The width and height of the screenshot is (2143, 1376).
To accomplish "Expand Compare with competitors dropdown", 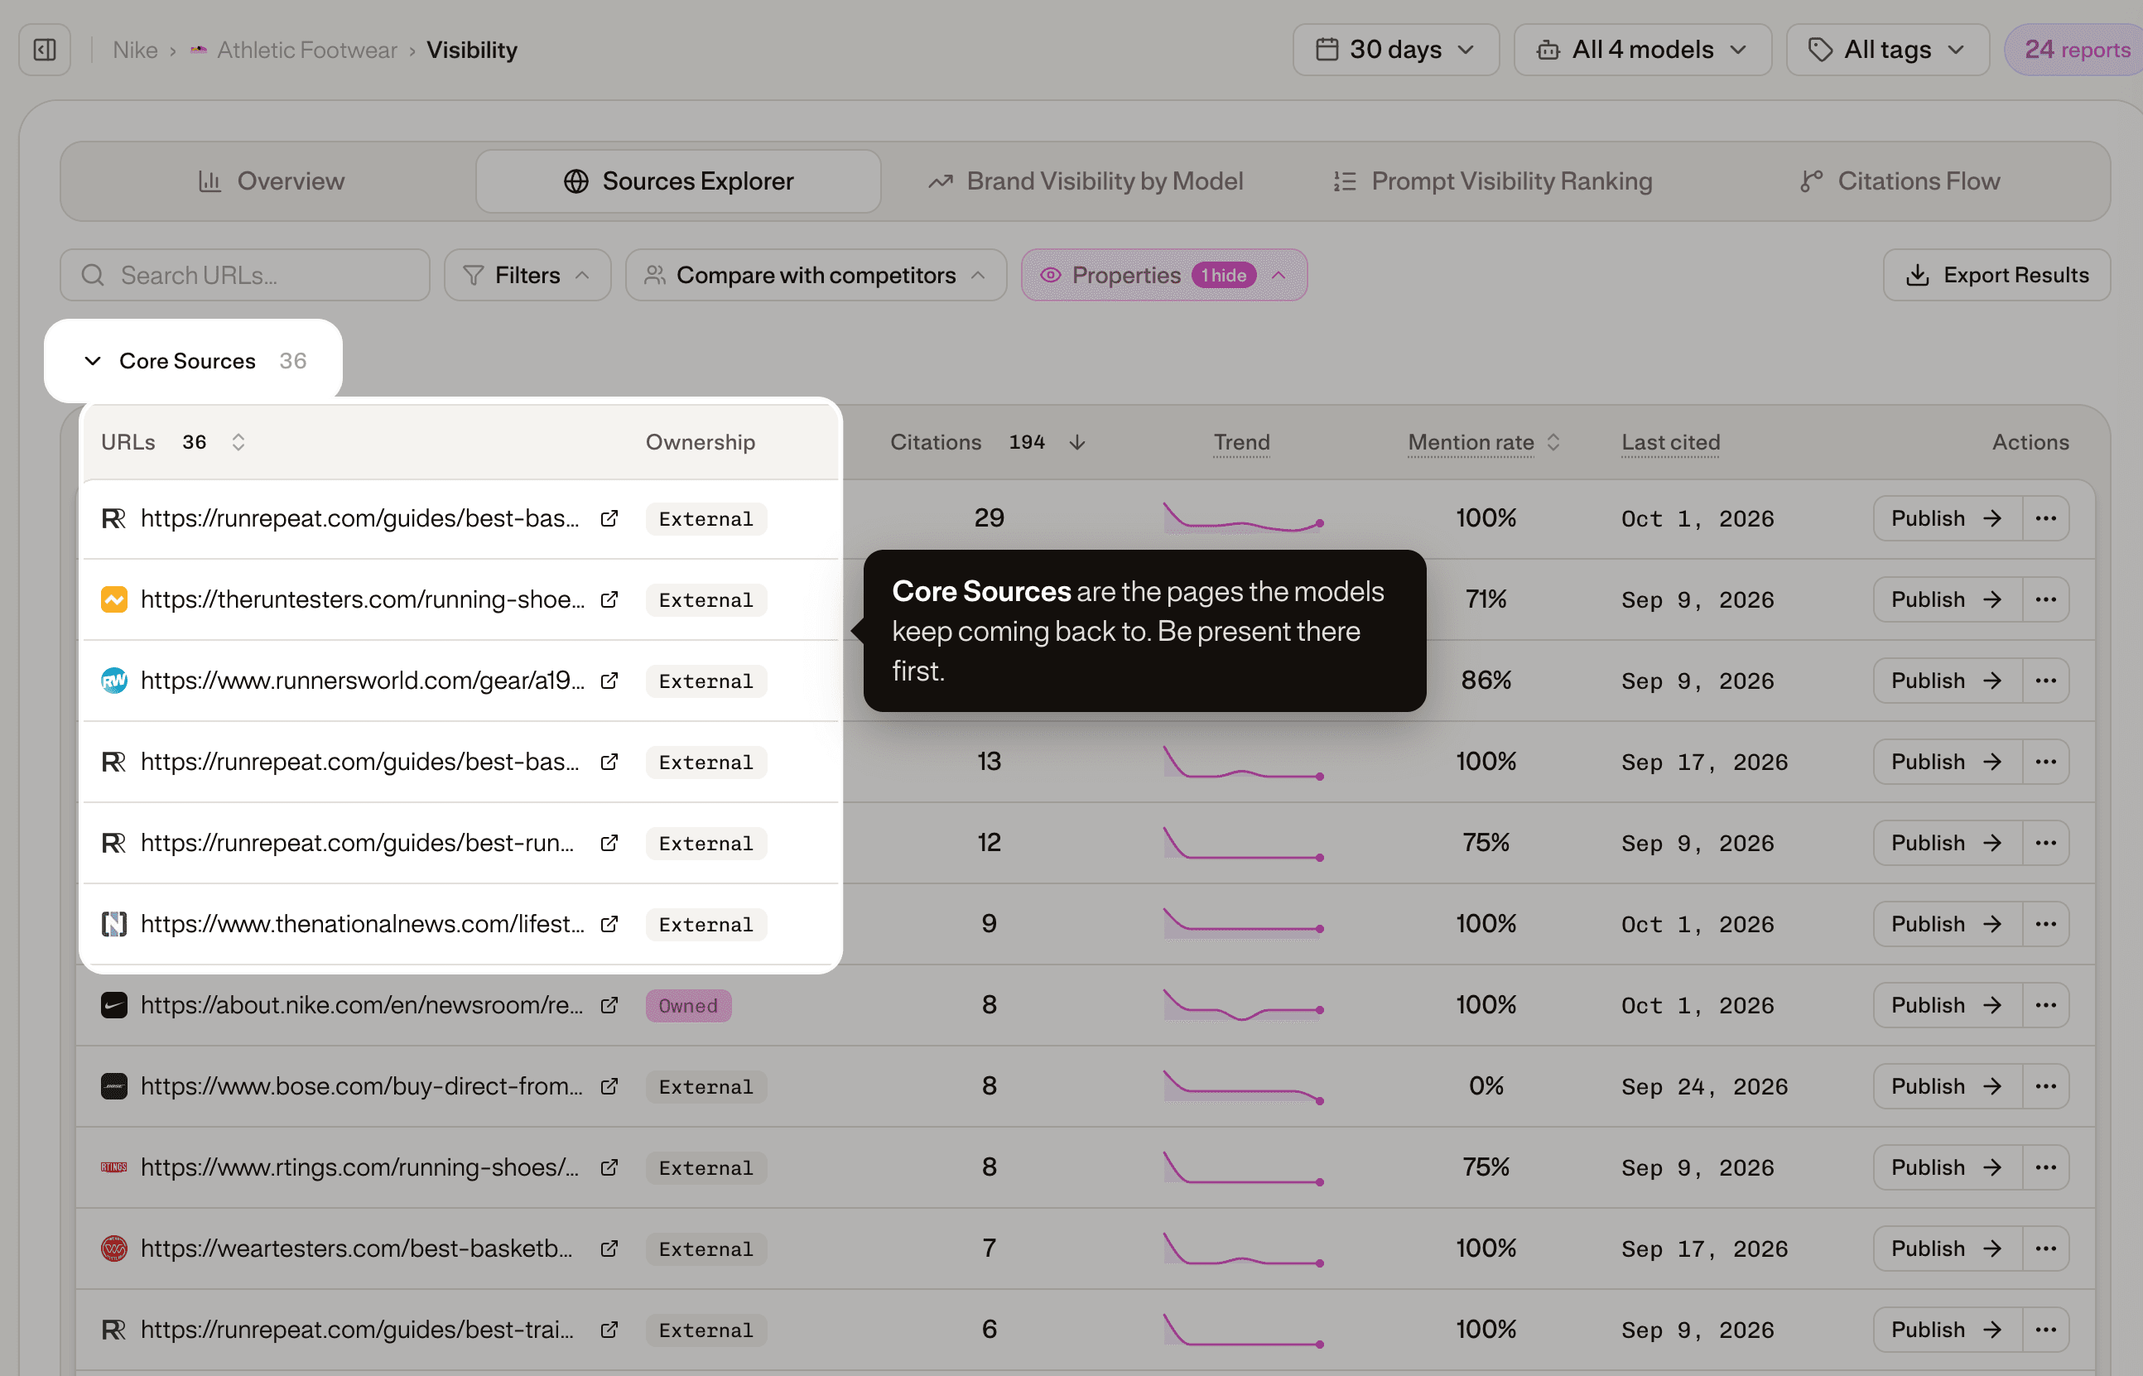I will 815,275.
